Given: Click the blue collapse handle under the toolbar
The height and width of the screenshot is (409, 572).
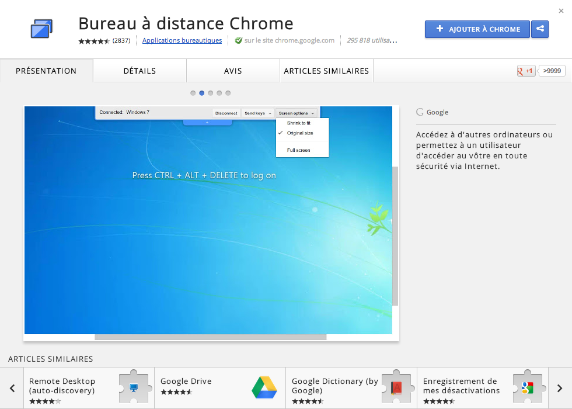Looking at the screenshot, I should [x=207, y=123].
